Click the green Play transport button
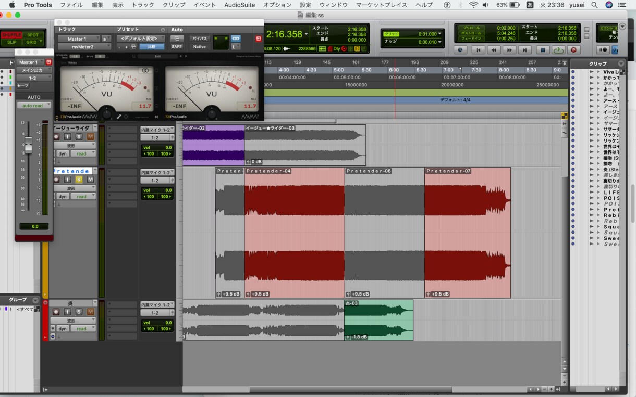The width and height of the screenshot is (636, 397). tap(558, 50)
